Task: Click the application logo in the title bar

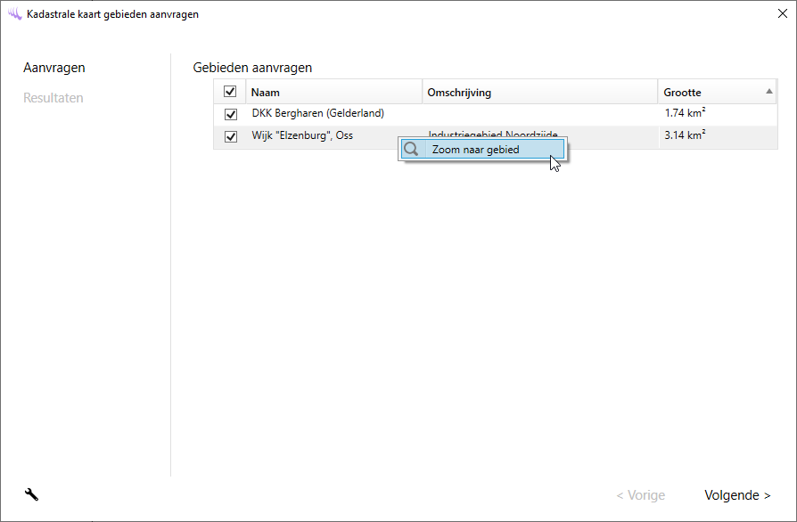Action: coord(14,14)
